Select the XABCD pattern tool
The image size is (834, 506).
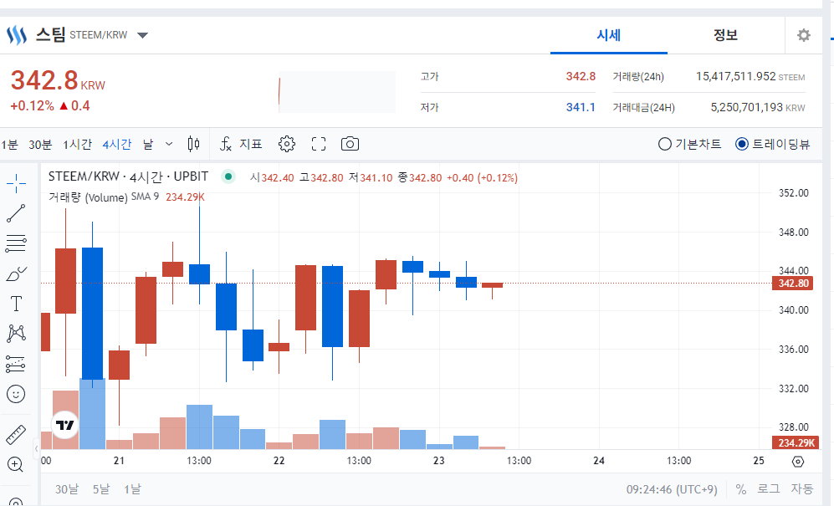coord(16,334)
